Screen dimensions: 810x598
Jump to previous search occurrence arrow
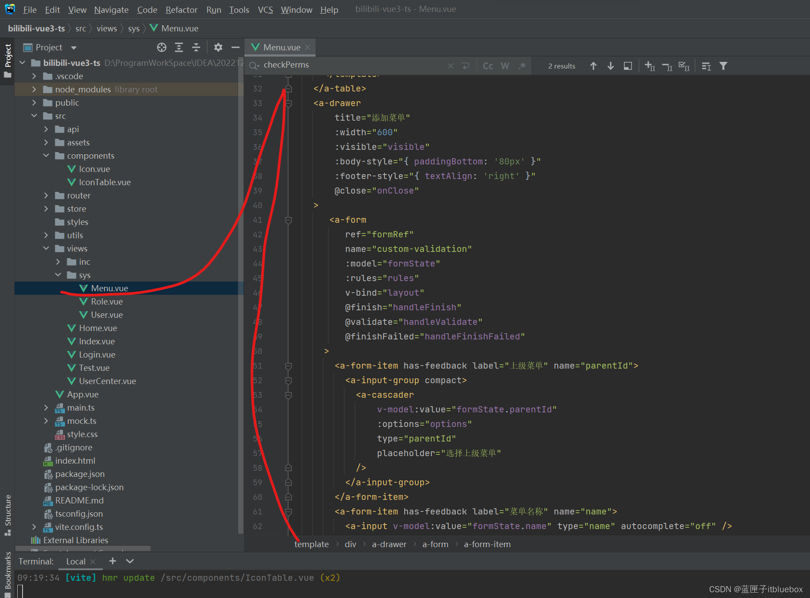[593, 66]
